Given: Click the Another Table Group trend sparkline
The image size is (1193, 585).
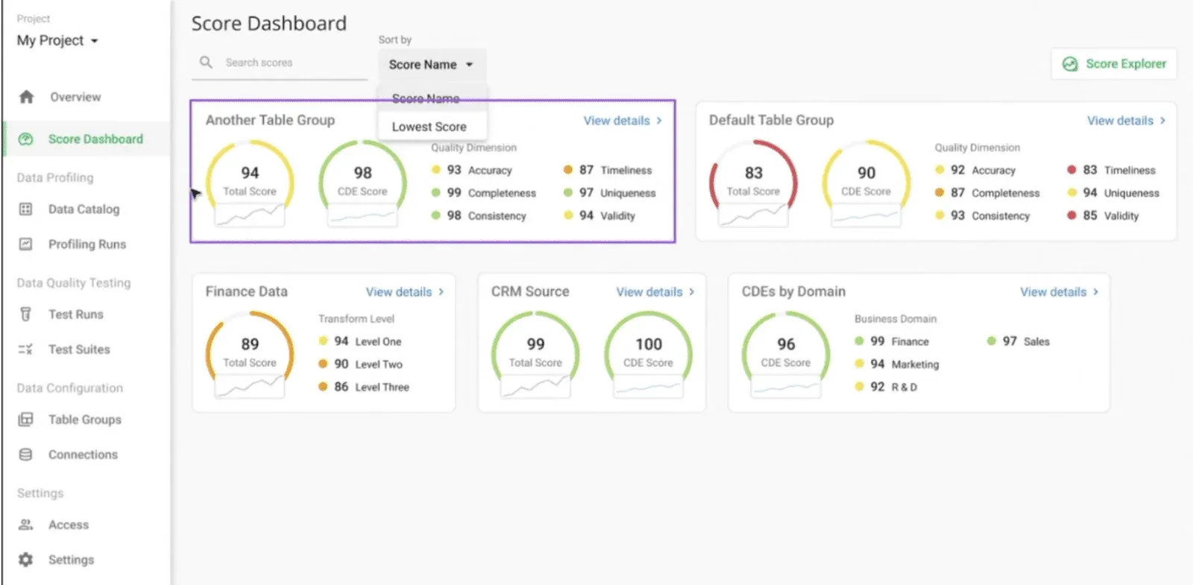Looking at the screenshot, I should pos(250,216).
